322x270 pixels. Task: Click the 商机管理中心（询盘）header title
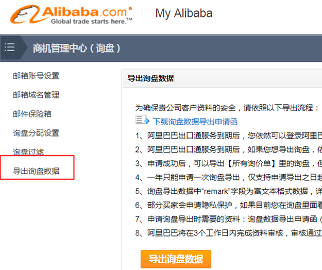coord(77,48)
